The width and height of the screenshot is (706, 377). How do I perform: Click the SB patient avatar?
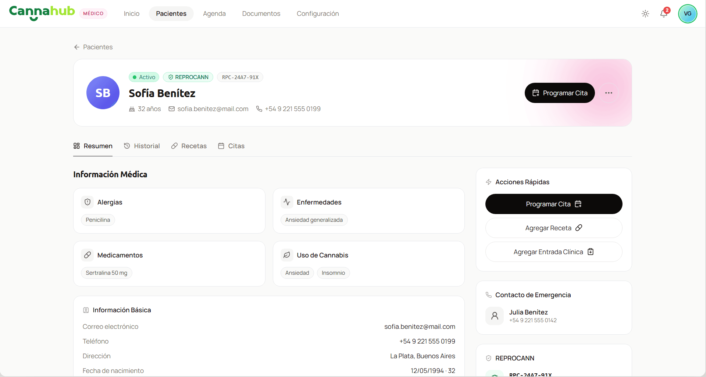coord(103,93)
